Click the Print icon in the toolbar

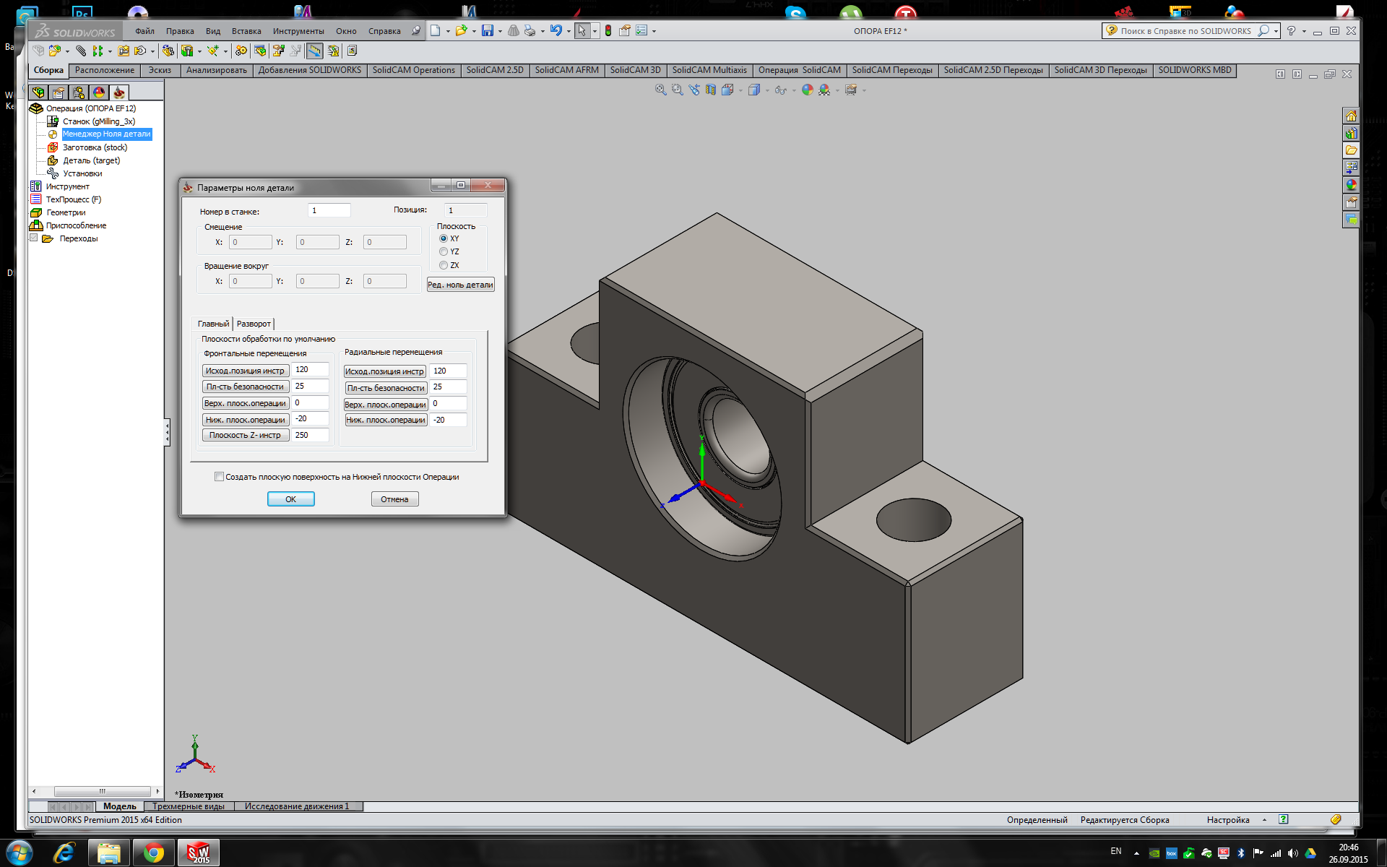530,30
